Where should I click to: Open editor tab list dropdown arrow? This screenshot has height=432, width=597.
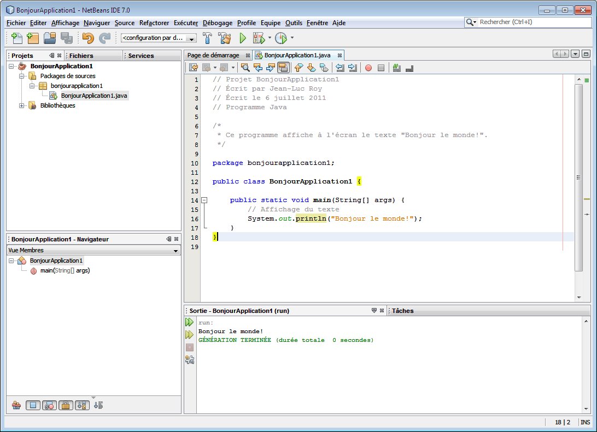(575, 54)
